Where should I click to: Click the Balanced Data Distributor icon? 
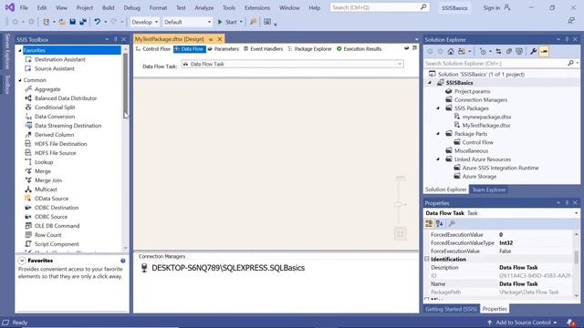click(28, 98)
